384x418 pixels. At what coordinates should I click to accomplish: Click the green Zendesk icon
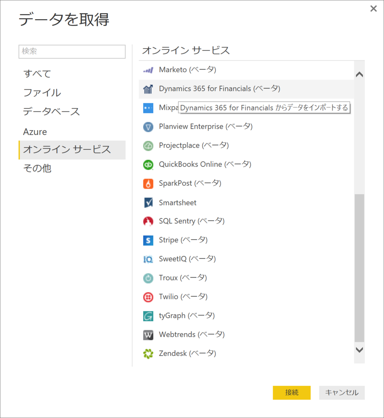(x=148, y=354)
